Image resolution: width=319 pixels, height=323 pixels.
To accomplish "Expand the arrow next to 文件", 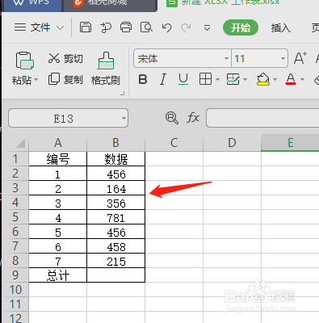I will point(61,27).
